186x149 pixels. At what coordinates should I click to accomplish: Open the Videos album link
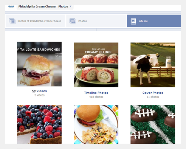click(x=42, y=91)
